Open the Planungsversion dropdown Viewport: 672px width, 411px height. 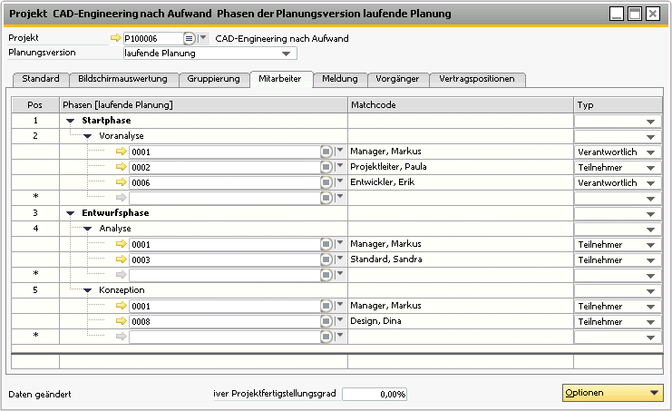tap(290, 54)
